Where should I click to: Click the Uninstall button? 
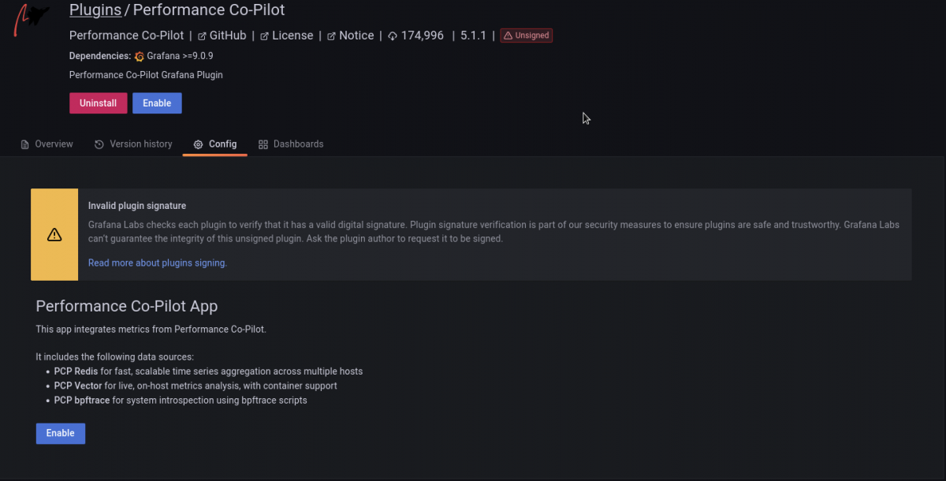pos(98,103)
